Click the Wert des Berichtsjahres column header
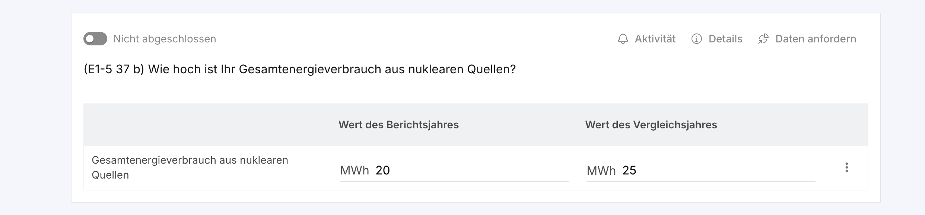925x215 pixels. 398,125
